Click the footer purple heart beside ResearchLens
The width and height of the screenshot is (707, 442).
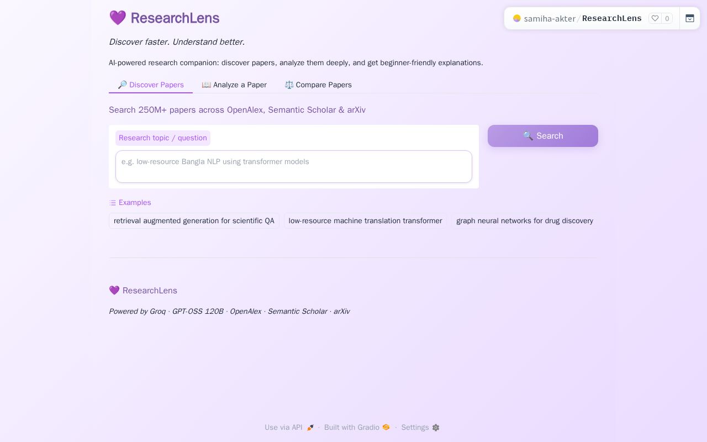[x=114, y=291]
